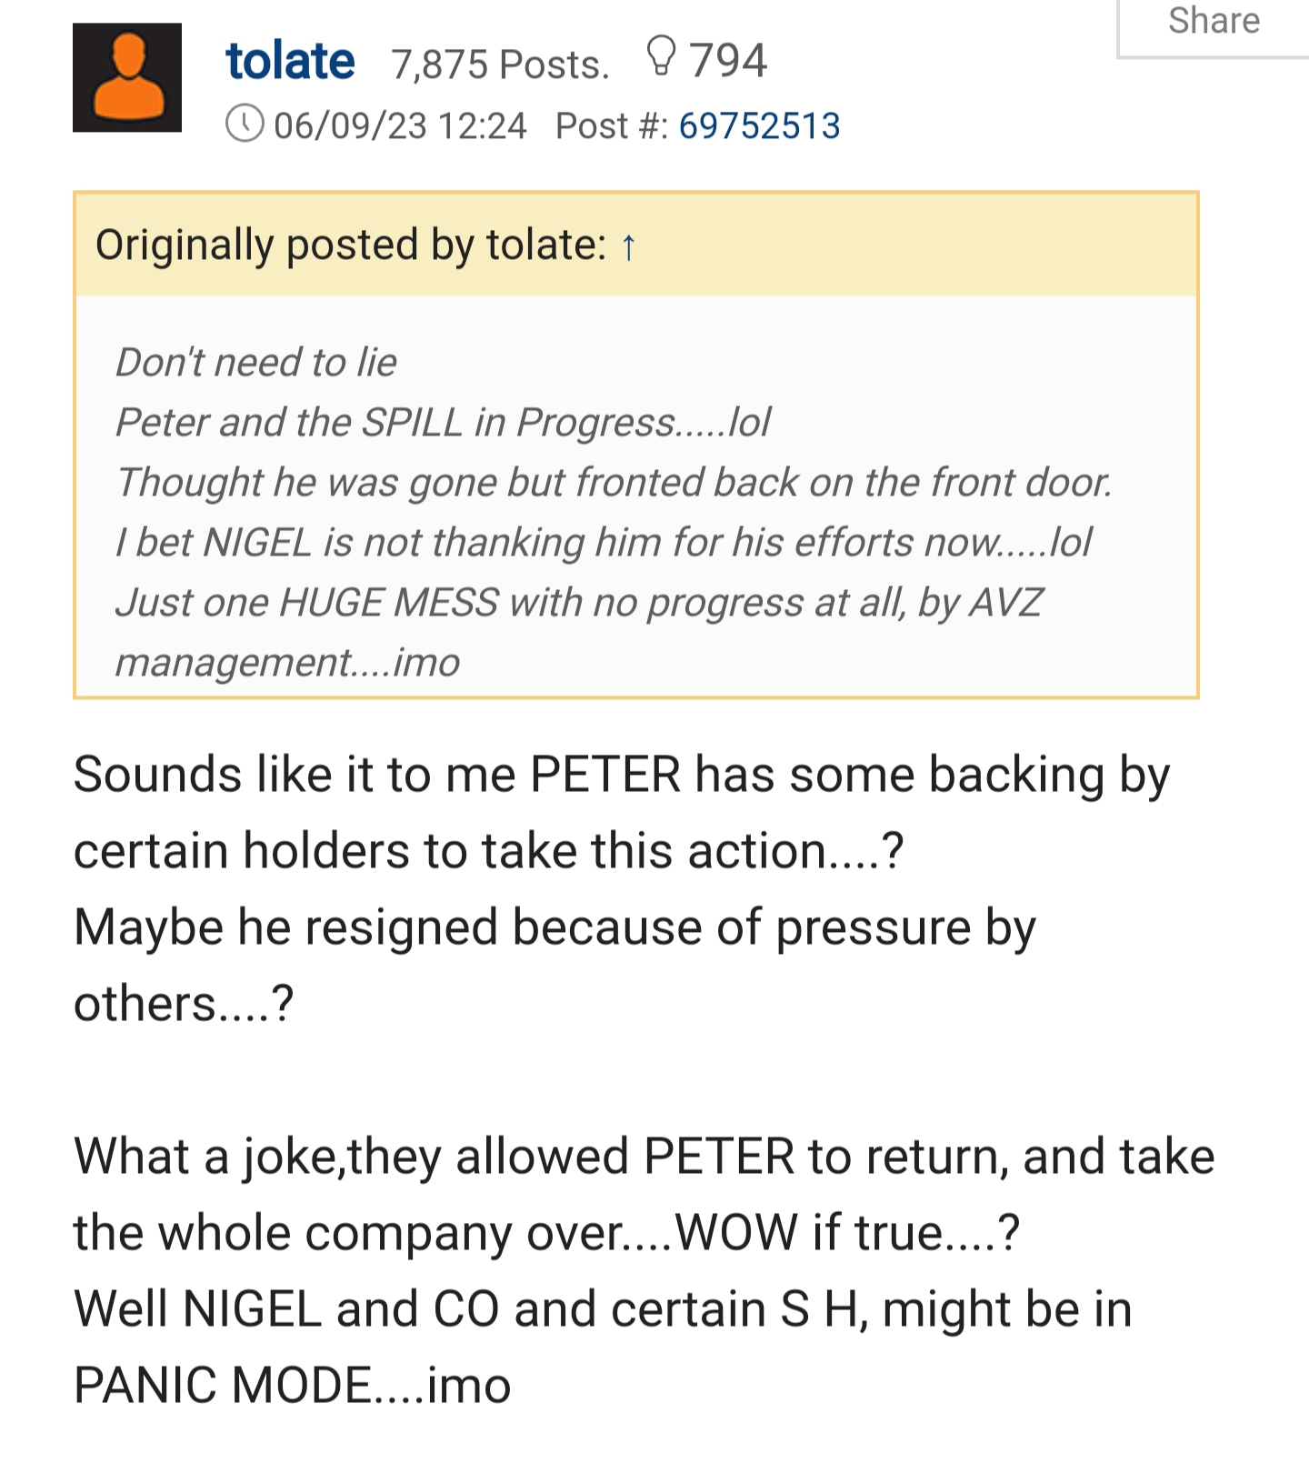Click quoted line about Peter and the SPILL

click(443, 422)
